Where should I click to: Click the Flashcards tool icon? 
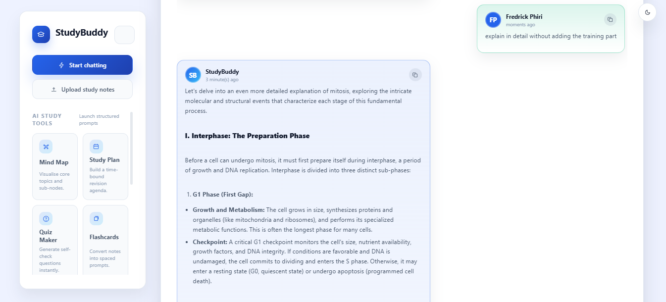(x=96, y=219)
